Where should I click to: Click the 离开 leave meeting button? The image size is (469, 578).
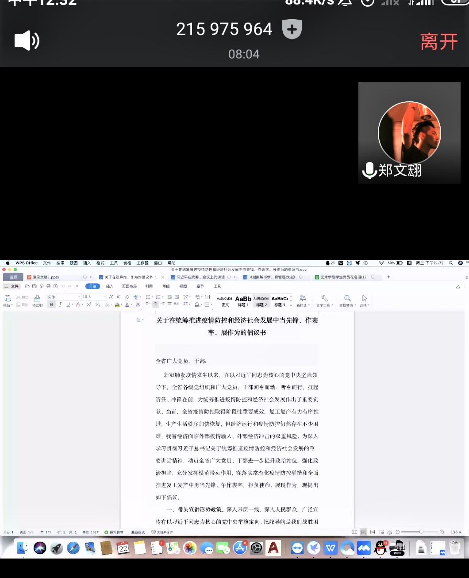point(438,41)
